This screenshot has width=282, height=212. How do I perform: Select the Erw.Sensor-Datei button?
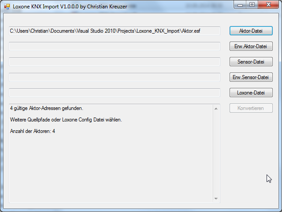coord(251,77)
